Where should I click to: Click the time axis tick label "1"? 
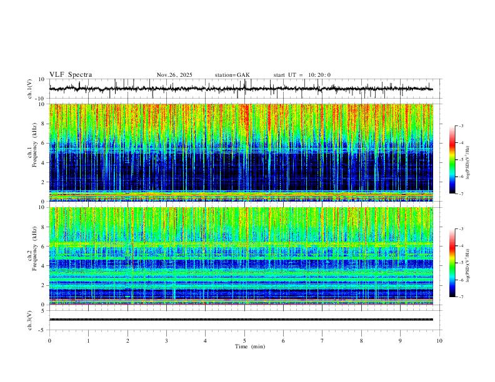[88, 341]
